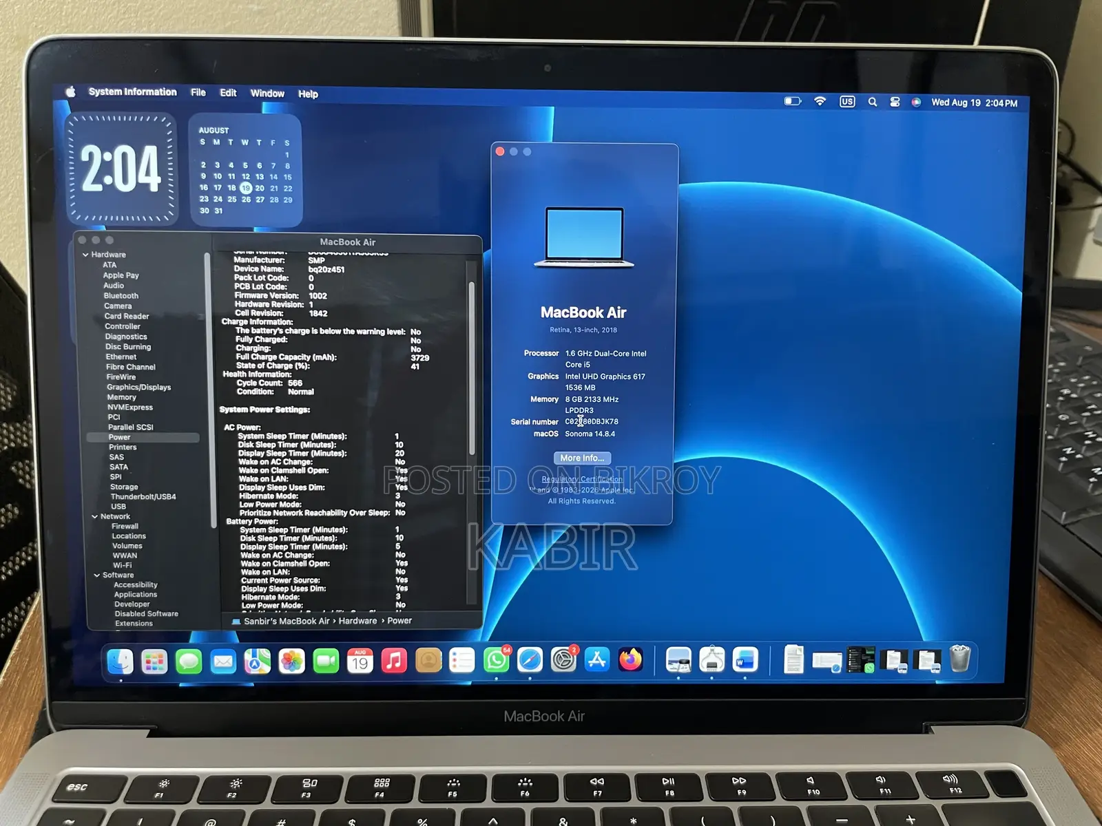Open Reminders in the Dock
The image size is (1102, 826).
tap(461, 661)
